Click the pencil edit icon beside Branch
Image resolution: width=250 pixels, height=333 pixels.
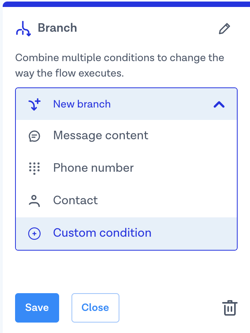(224, 29)
